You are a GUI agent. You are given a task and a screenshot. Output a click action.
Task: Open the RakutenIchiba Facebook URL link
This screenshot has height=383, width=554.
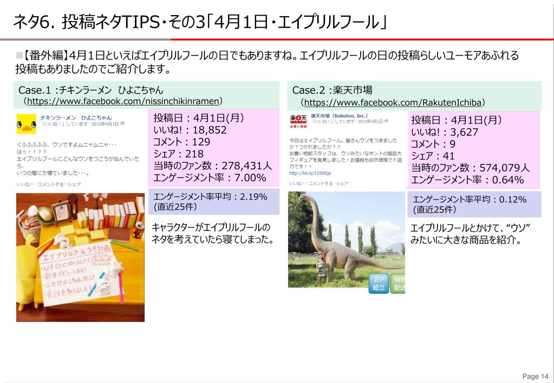pos(393,103)
